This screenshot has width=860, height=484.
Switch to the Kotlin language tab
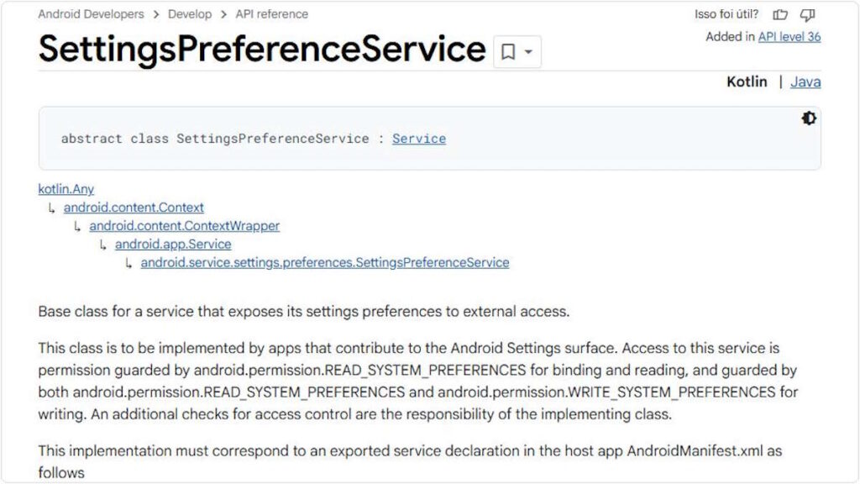[x=747, y=82]
